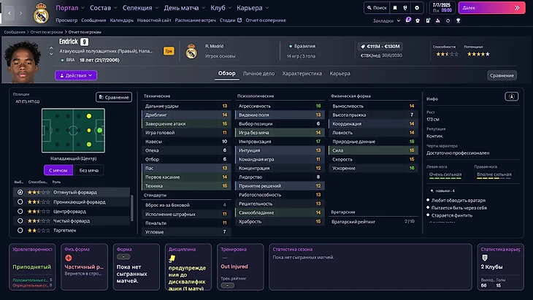The height and width of the screenshot is (300, 533).
Task: Select the Оттянутый форвард role radio button
Action: point(20,192)
